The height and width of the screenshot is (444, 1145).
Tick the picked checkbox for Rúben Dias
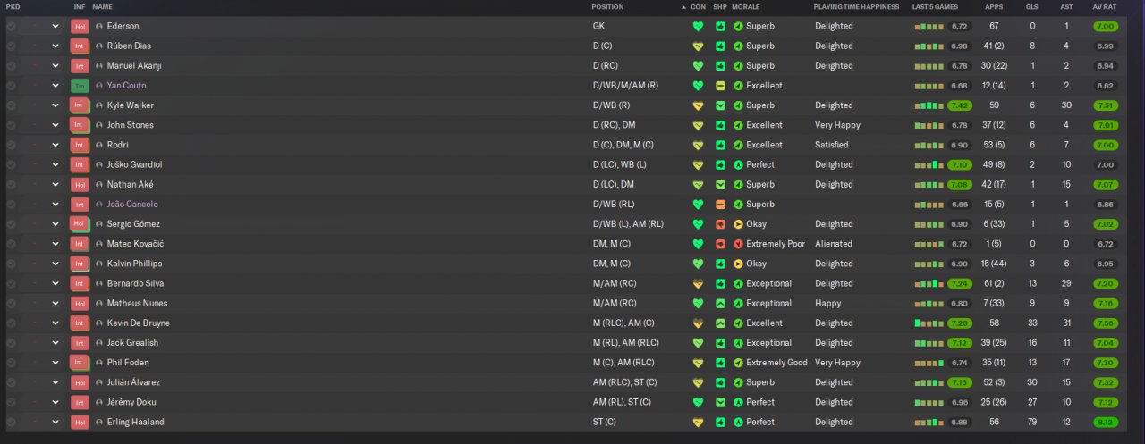[11, 46]
